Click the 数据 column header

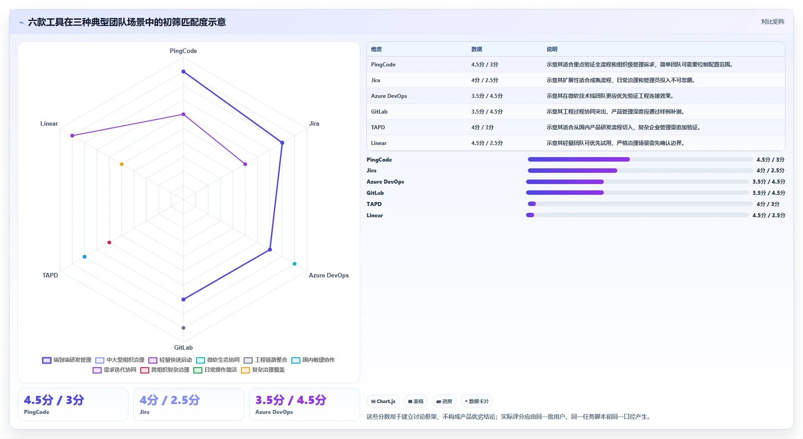point(477,49)
